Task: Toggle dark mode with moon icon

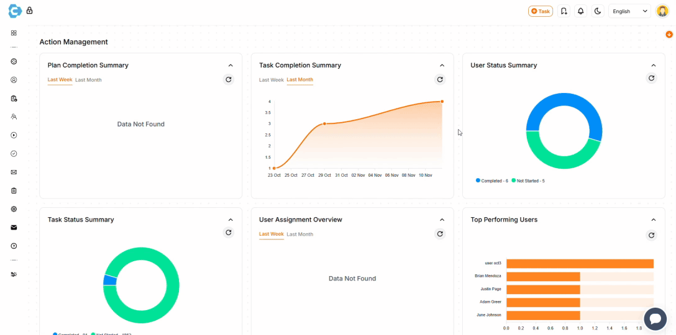Action: pos(597,11)
